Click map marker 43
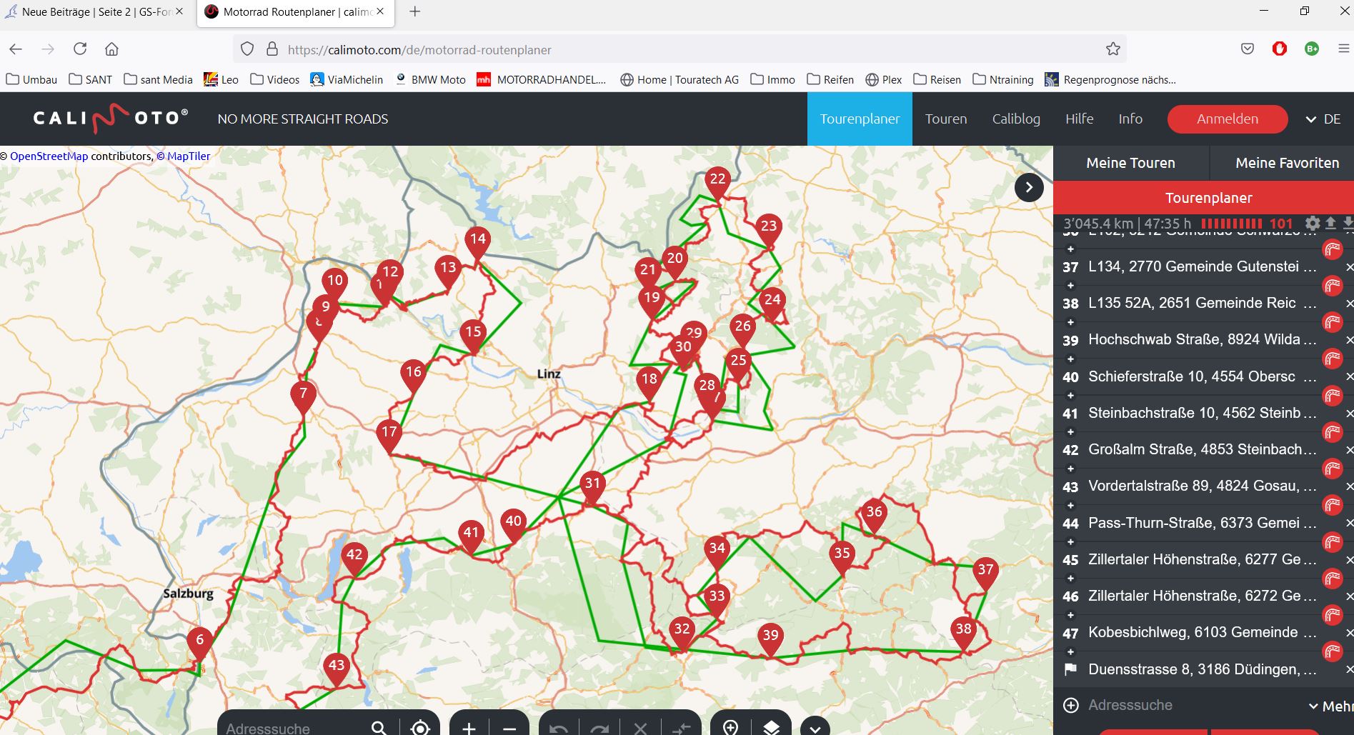Viewport: 1354px width, 735px height. [336, 670]
